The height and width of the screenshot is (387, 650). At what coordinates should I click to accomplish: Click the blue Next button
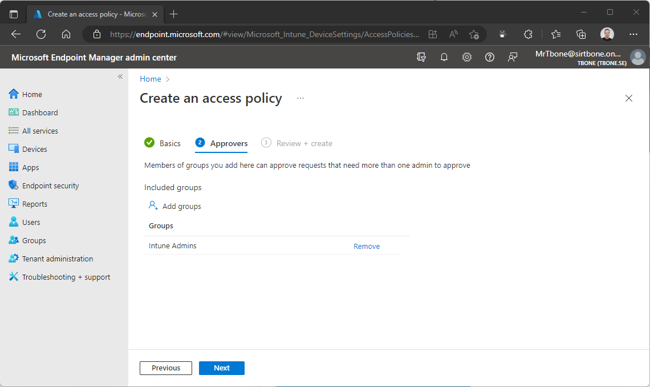point(221,368)
